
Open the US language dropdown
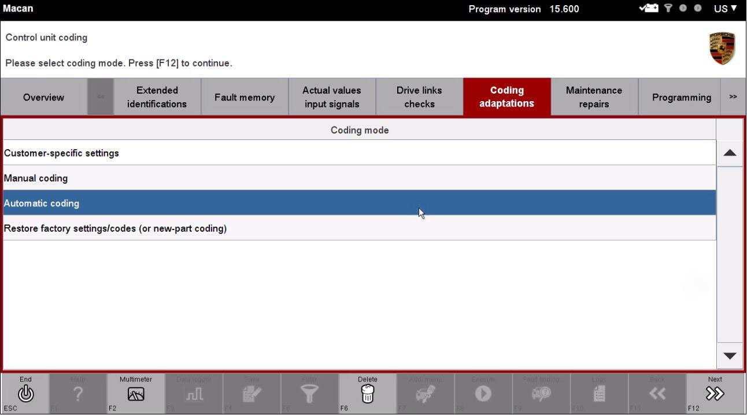point(726,8)
